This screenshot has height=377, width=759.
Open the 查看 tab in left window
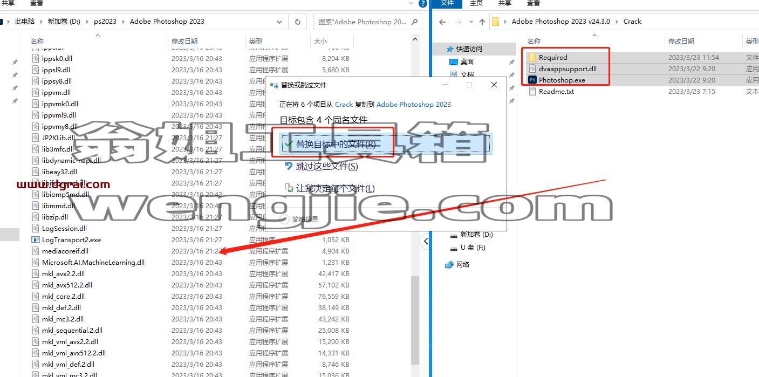(37, 3)
